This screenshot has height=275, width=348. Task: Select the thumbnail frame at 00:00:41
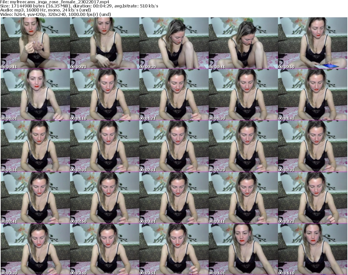(243, 43)
